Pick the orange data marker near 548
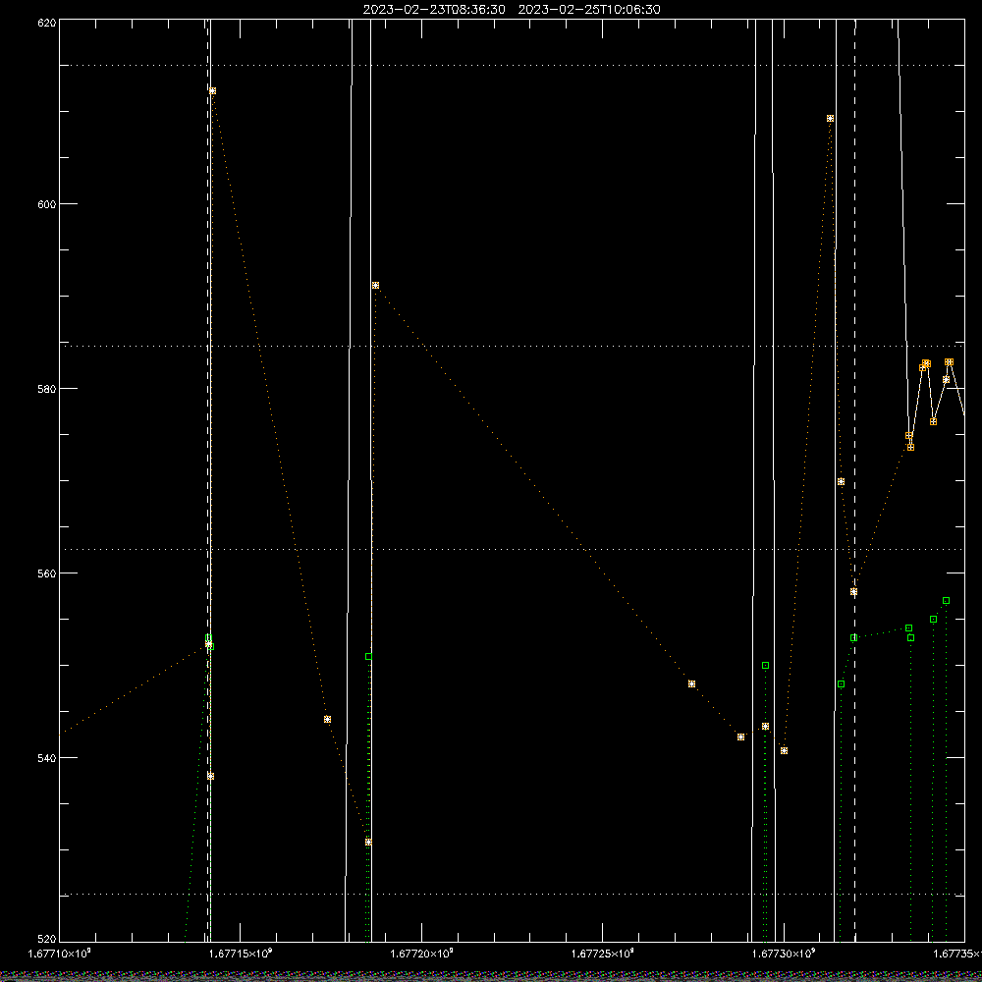982x982 pixels. (691, 684)
